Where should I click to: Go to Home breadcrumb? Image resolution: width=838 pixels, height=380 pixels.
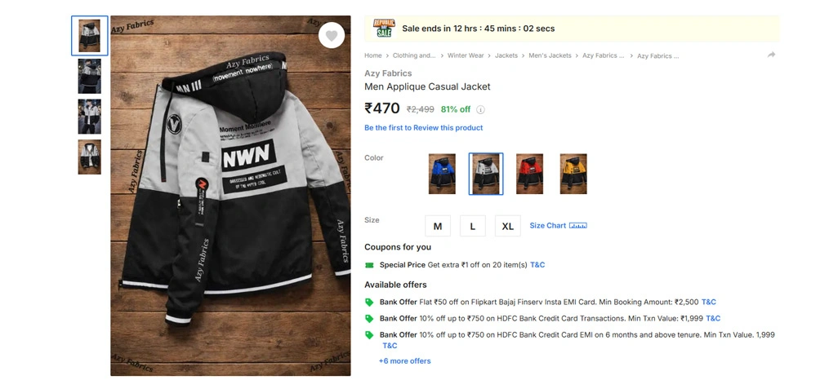tap(373, 55)
